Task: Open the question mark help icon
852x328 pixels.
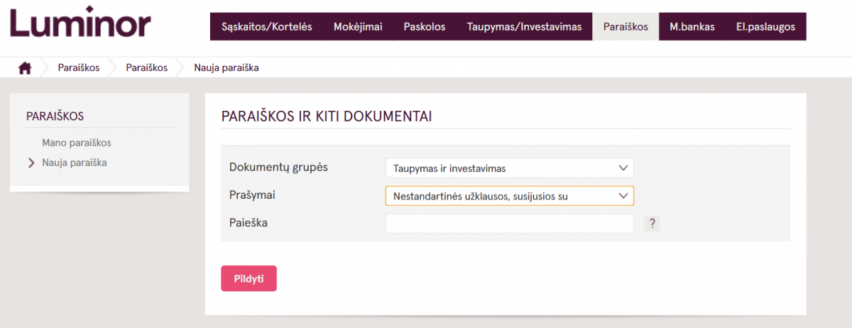Action: pos(652,224)
